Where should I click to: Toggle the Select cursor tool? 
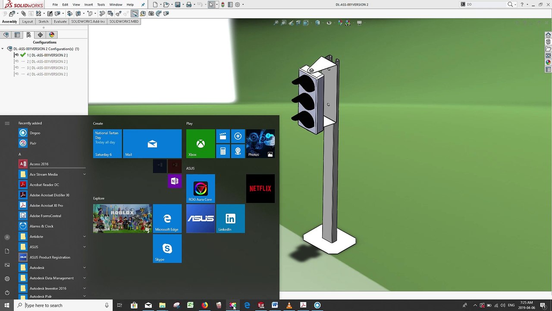point(211,4)
